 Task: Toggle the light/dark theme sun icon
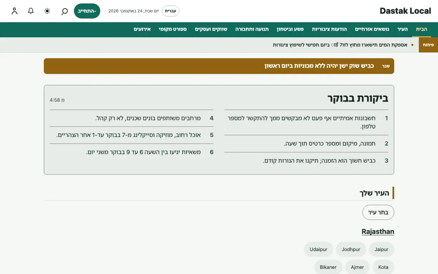47,11
